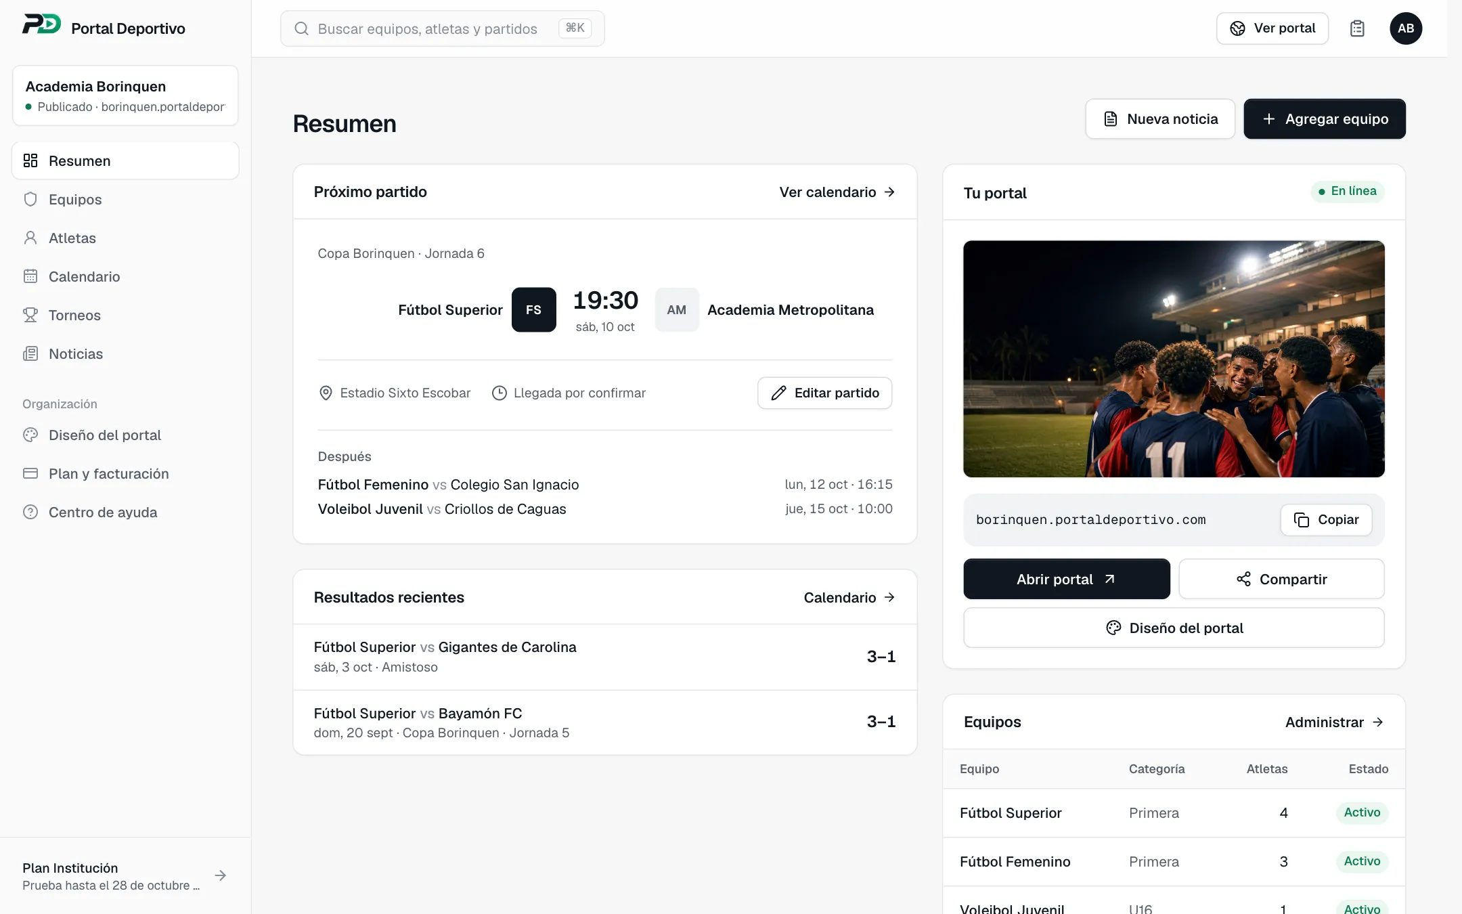This screenshot has height=914, width=1462.
Task: Click the Plan y facturación card icon
Action: tap(30, 473)
